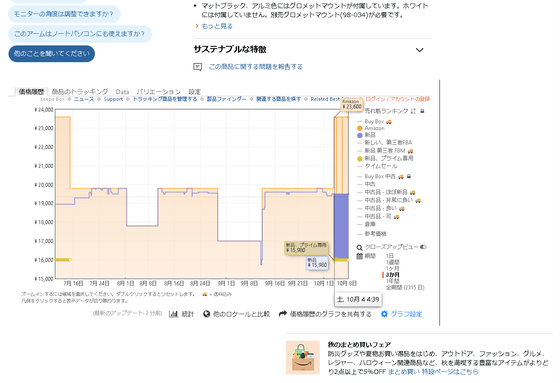
Task: Click the ログイン / アカウントの登録 link
Action: 397,99
